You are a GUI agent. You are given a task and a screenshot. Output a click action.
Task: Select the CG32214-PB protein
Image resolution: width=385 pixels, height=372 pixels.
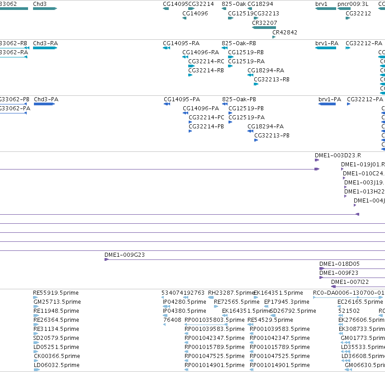coord(190,131)
